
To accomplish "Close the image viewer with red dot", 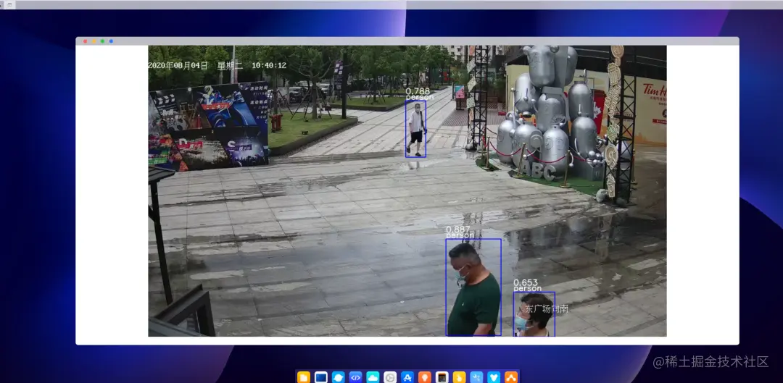I will [x=86, y=41].
